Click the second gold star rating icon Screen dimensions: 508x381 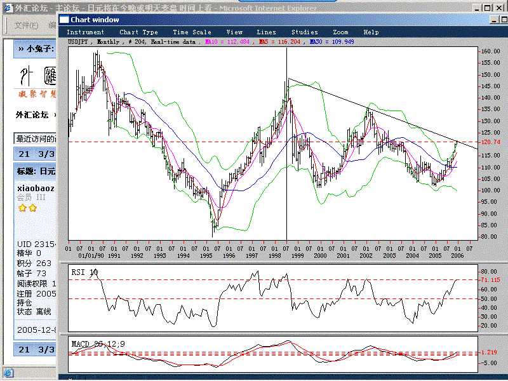32,208
